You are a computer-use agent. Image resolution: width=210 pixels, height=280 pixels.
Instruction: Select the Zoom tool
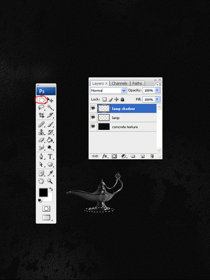pos(50,181)
